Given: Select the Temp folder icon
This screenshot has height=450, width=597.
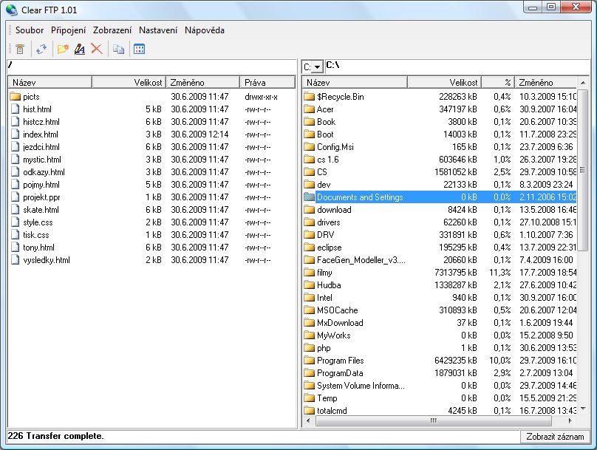Looking at the screenshot, I should [x=309, y=398].
